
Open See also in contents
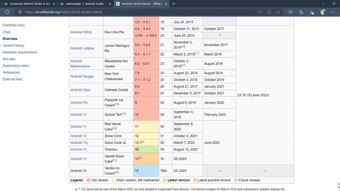(9, 59)
